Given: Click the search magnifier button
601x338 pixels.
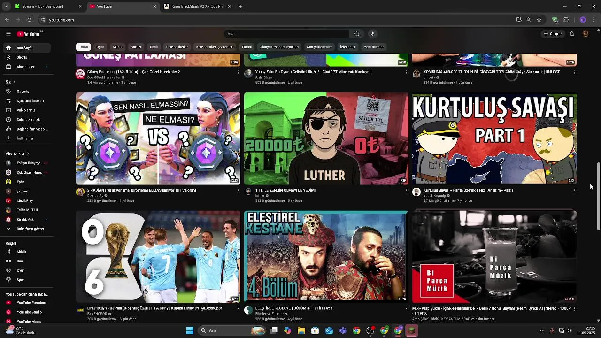Looking at the screenshot, I should [357, 34].
